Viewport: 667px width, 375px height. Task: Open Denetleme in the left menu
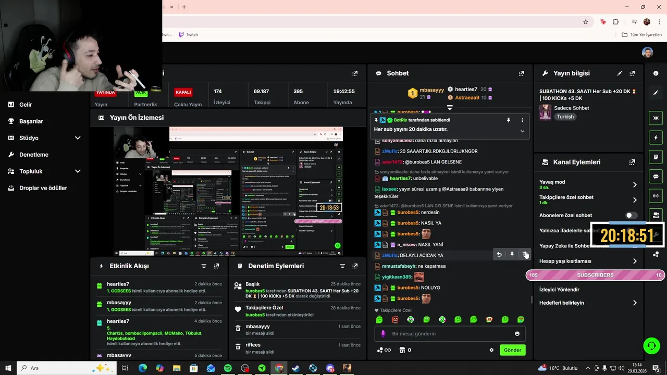pos(34,155)
